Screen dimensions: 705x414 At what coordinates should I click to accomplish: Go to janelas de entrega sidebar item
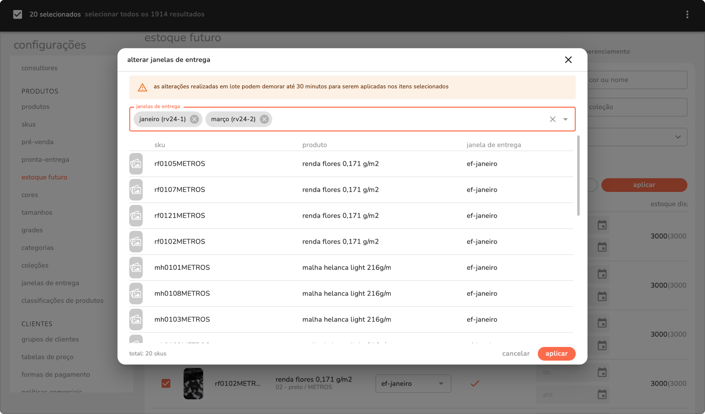point(50,283)
